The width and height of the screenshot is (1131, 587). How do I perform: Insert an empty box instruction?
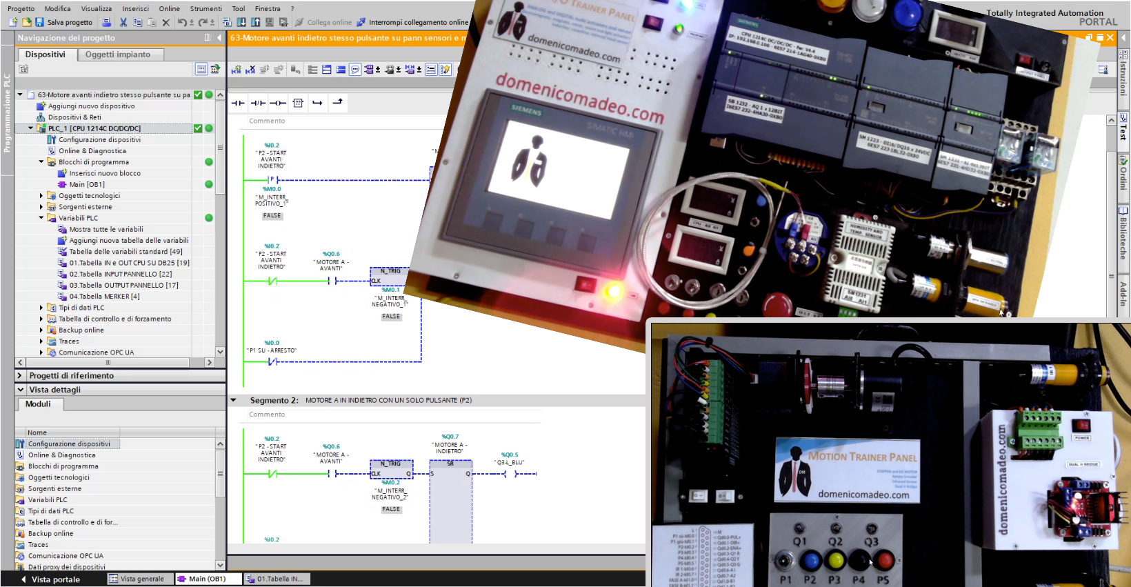coord(298,103)
